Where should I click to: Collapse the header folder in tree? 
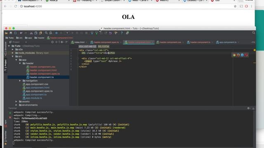[x=20, y=63]
